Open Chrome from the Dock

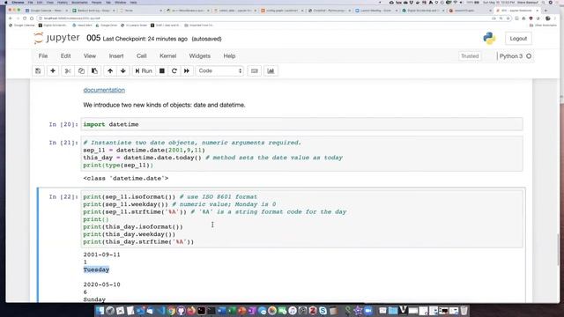point(171,311)
